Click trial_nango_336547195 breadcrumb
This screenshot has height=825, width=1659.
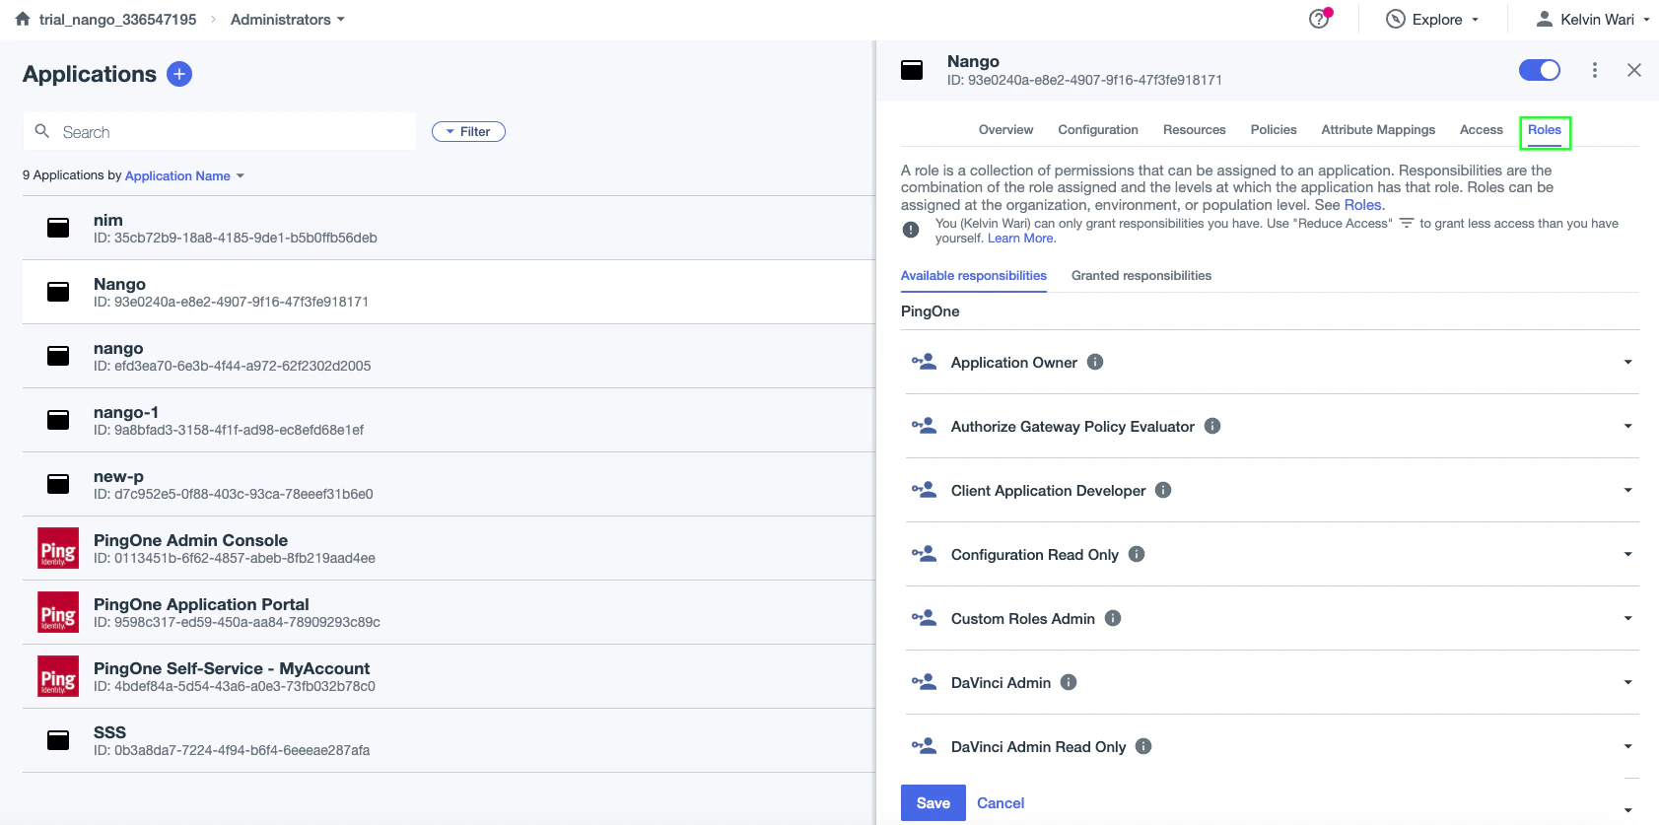pyautogui.click(x=117, y=19)
